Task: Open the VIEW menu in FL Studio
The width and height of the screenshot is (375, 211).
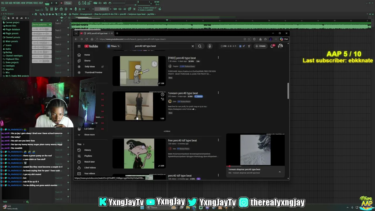Action: pos(23,3)
